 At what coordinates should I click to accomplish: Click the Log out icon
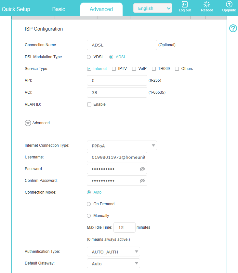tap(185, 5)
